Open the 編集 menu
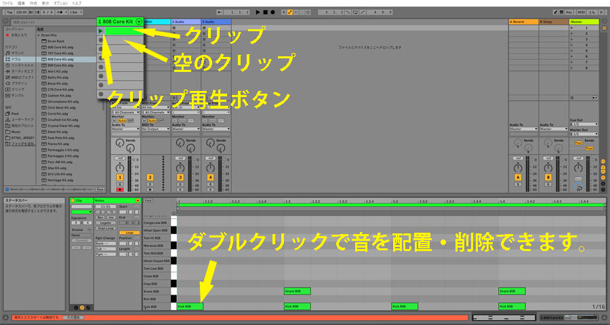610x325 pixels. [21, 3]
